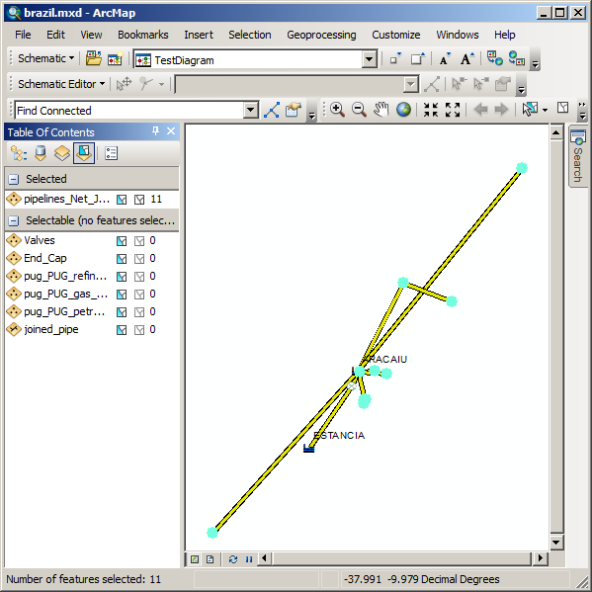Toggle selectable for pipelines_Net_J layer
The height and width of the screenshot is (592, 592).
pos(122,200)
